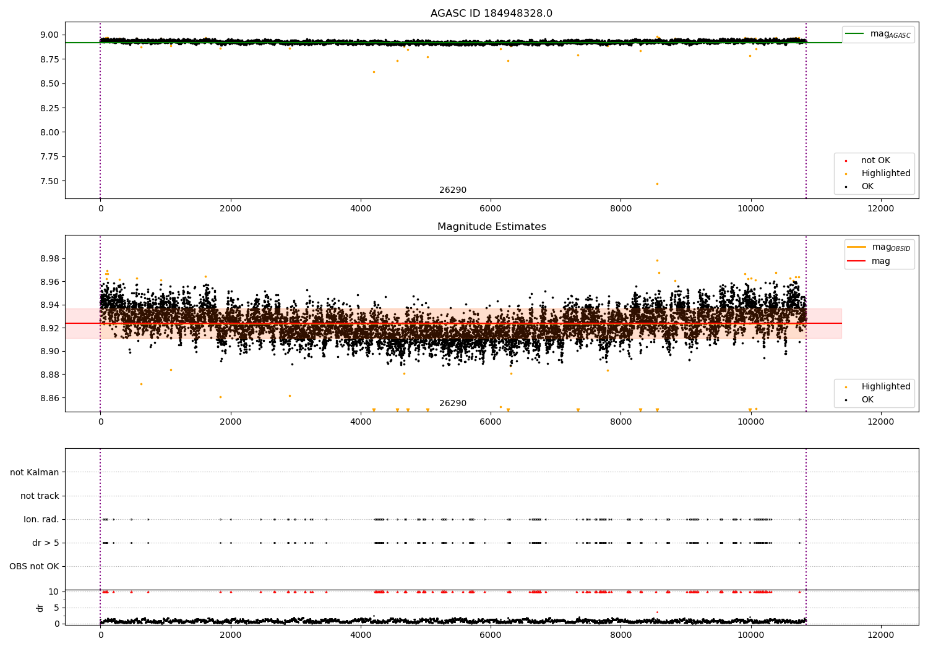Image resolution: width=928 pixels, height=649 pixels.
Task: Click the 'dr > 5' row label
Action: pyautogui.click(x=46, y=543)
